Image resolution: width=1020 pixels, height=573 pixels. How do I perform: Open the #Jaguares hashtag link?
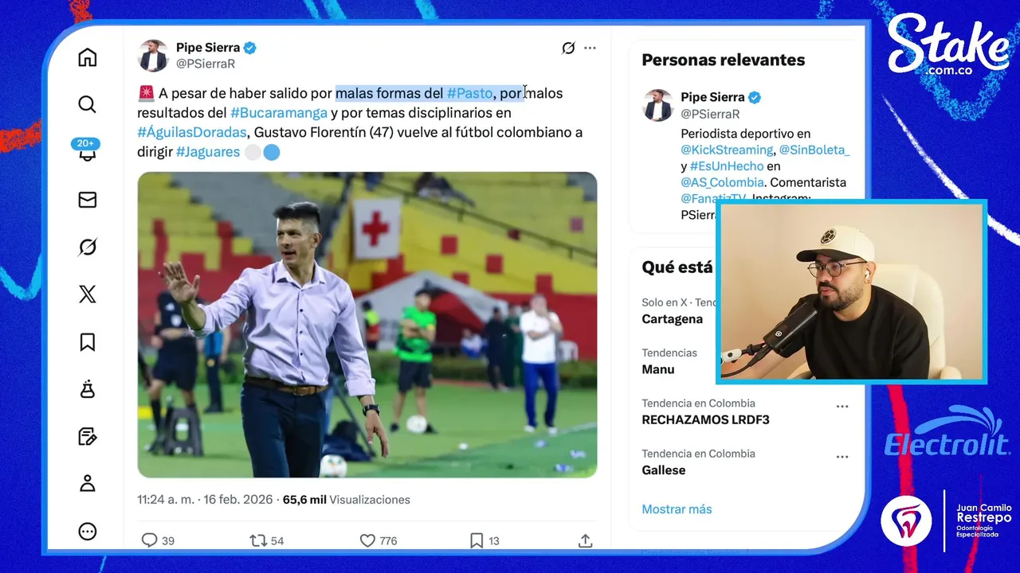point(208,152)
